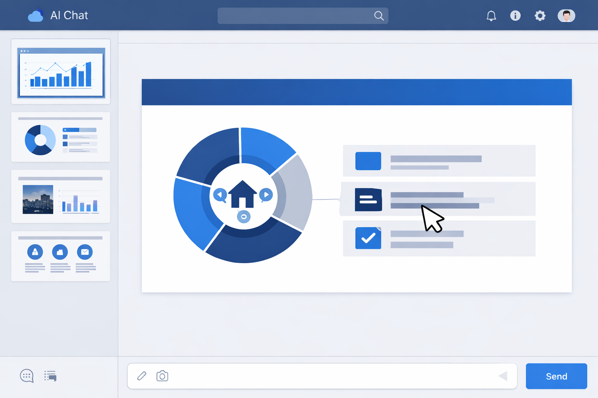Click the search magnifier icon
This screenshot has width=598, height=398.
click(379, 16)
